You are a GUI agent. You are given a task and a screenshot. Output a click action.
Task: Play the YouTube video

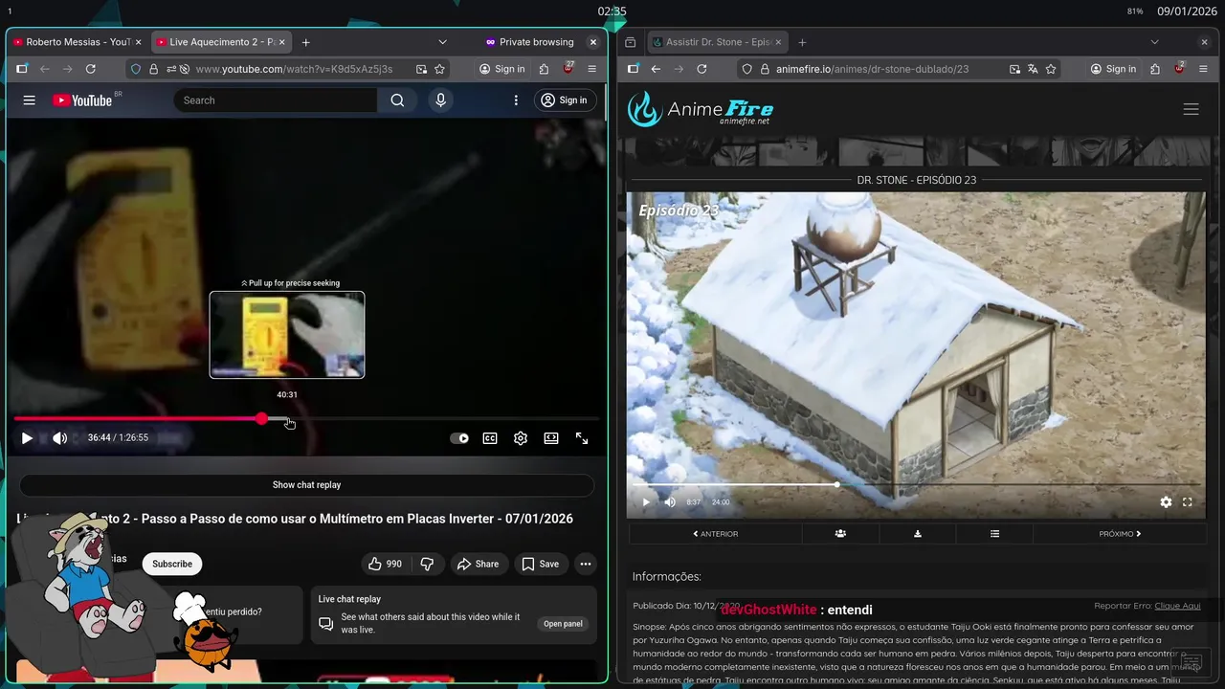(27, 438)
